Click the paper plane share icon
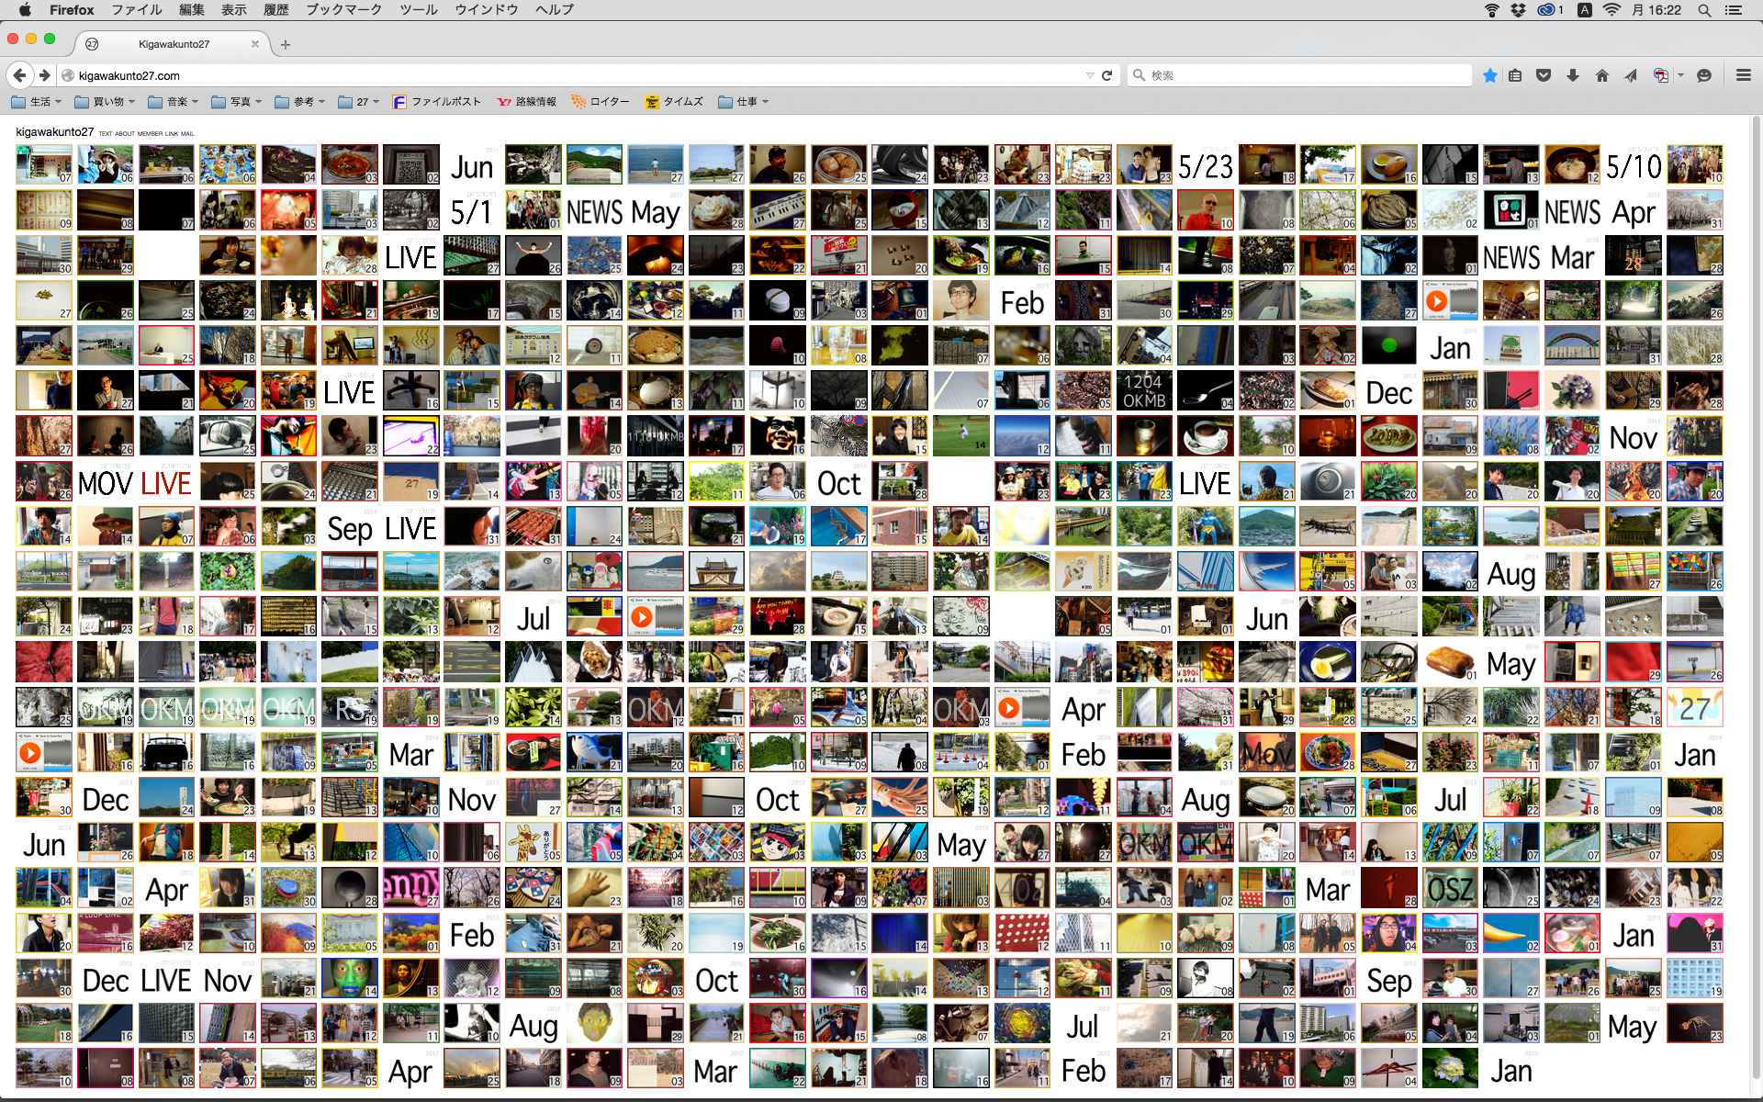 (x=1630, y=75)
